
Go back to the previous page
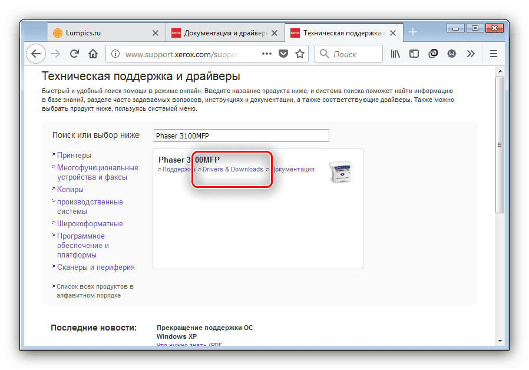[x=36, y=54]
